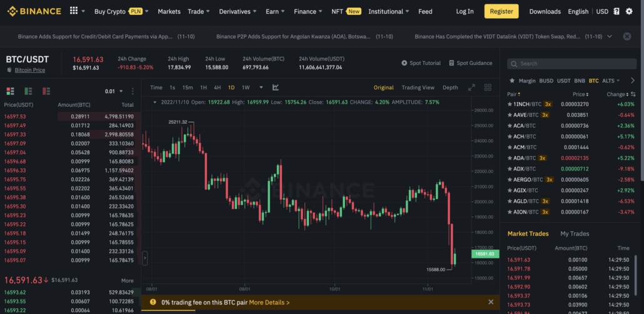The width and height of the screenshot is (644, 314).
Task: Open the multi-chart grid layout icon
Action: pyautogui.click(x=488, y=87)
